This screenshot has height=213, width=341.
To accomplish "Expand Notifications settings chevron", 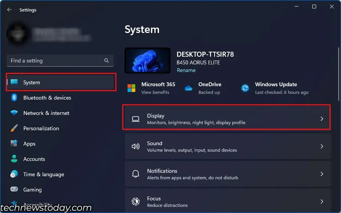I will click(321, 174).
